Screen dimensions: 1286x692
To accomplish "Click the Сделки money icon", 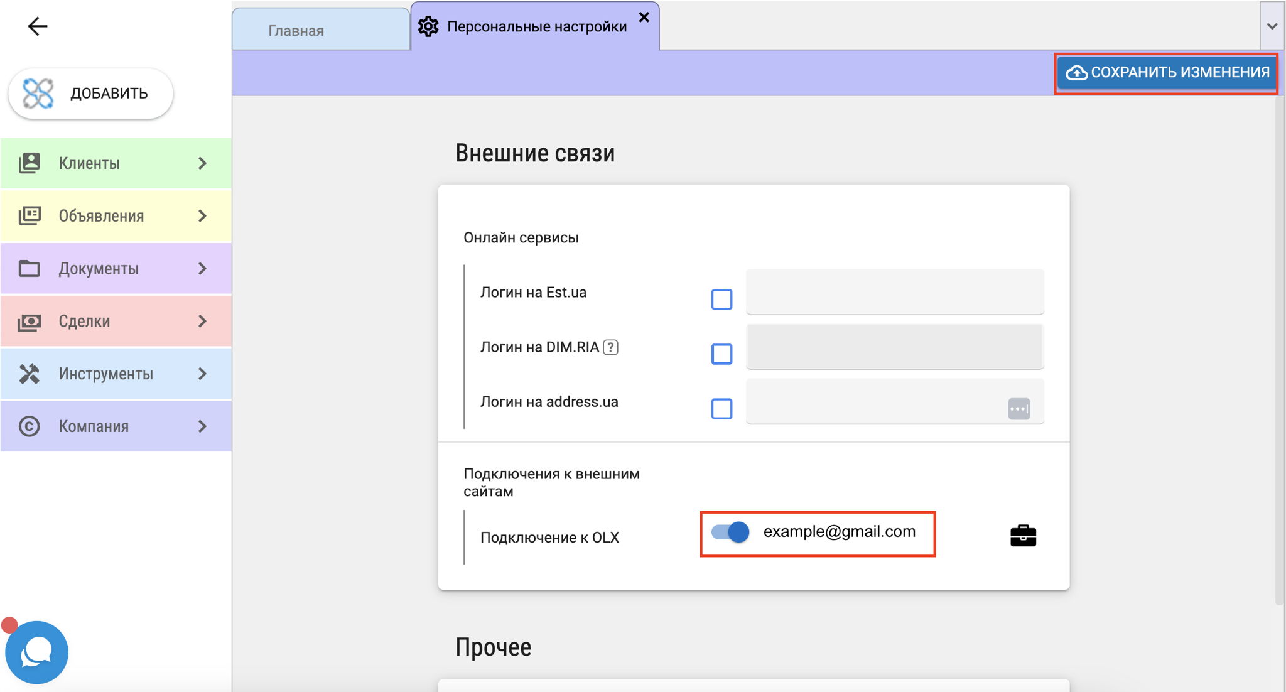I will 29,322.
